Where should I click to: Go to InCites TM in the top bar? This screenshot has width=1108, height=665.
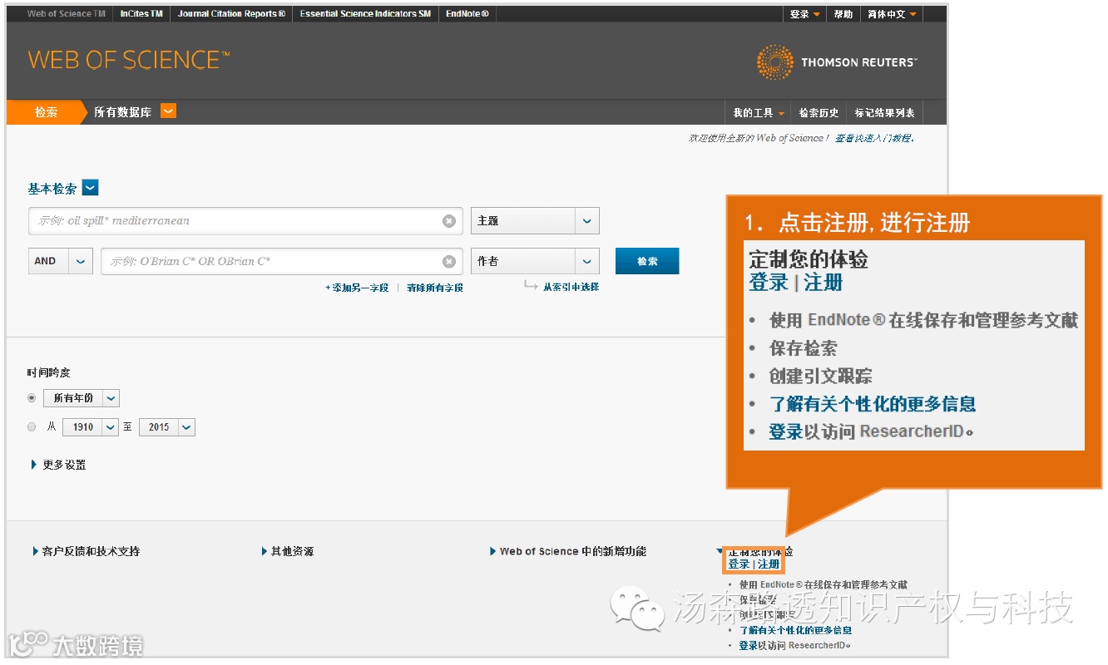141,14
